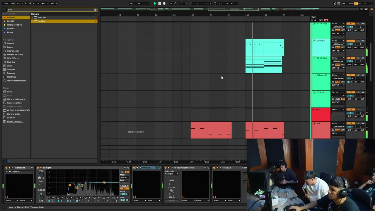Image resolution: width=375 pixels, height=211 pixels.
Task: Open 10 Audio input type Ext. In dropdown
Action: click(338, 92)
